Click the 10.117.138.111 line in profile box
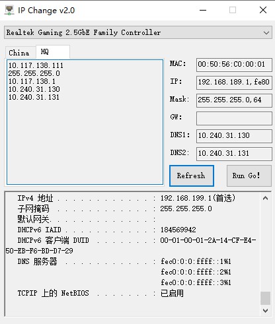 (x=36, y=65)
